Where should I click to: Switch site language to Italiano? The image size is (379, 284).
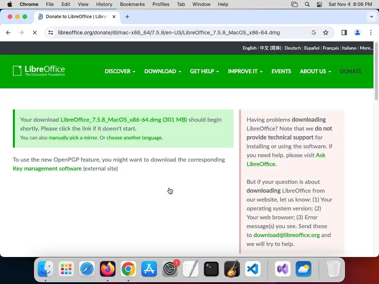click(x=349, y=48)
